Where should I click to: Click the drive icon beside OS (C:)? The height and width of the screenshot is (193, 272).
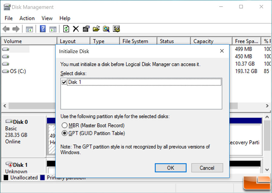click(5, 71)
